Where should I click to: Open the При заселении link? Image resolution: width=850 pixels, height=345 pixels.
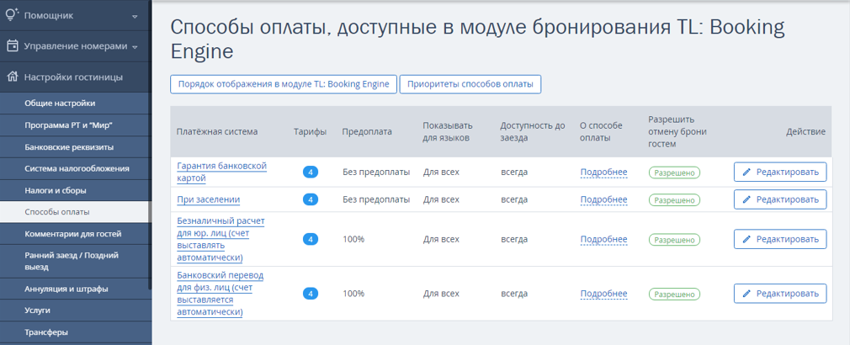tap(209, 200)
